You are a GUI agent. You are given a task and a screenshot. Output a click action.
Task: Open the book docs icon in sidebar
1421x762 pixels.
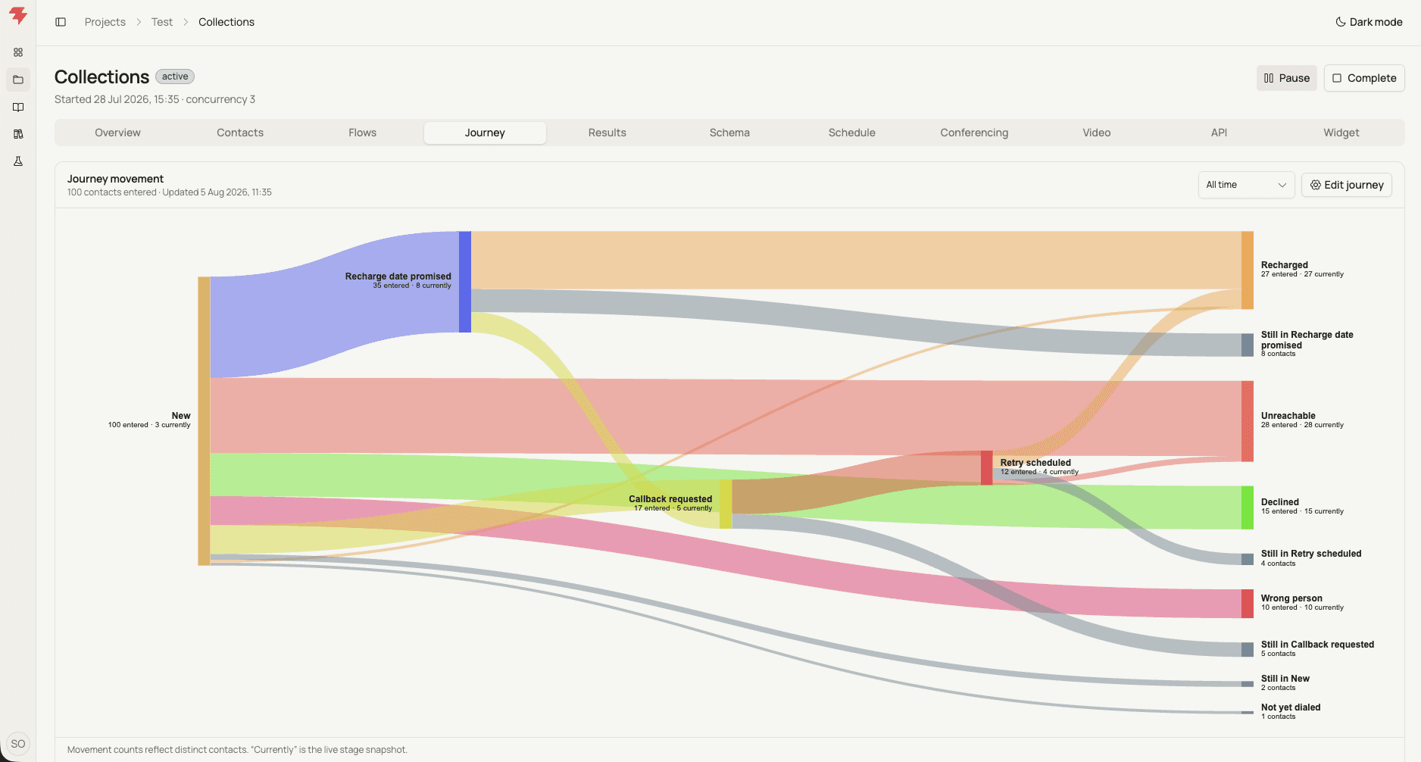[x=18, y=107]
